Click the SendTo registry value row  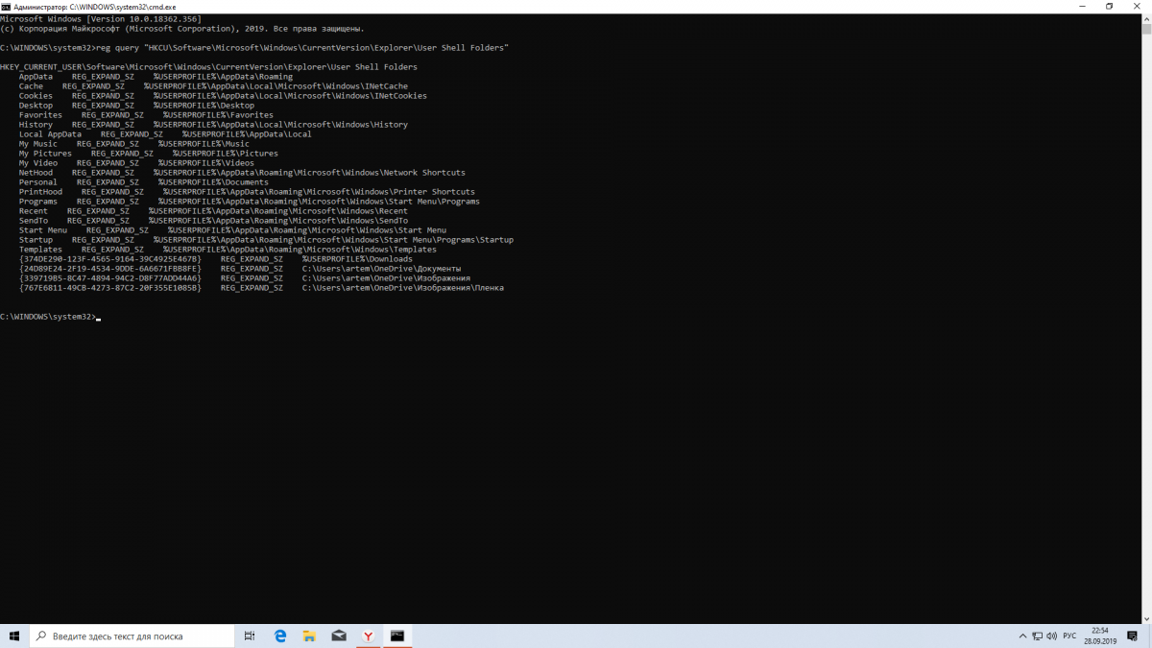click(x=213, y=220)
